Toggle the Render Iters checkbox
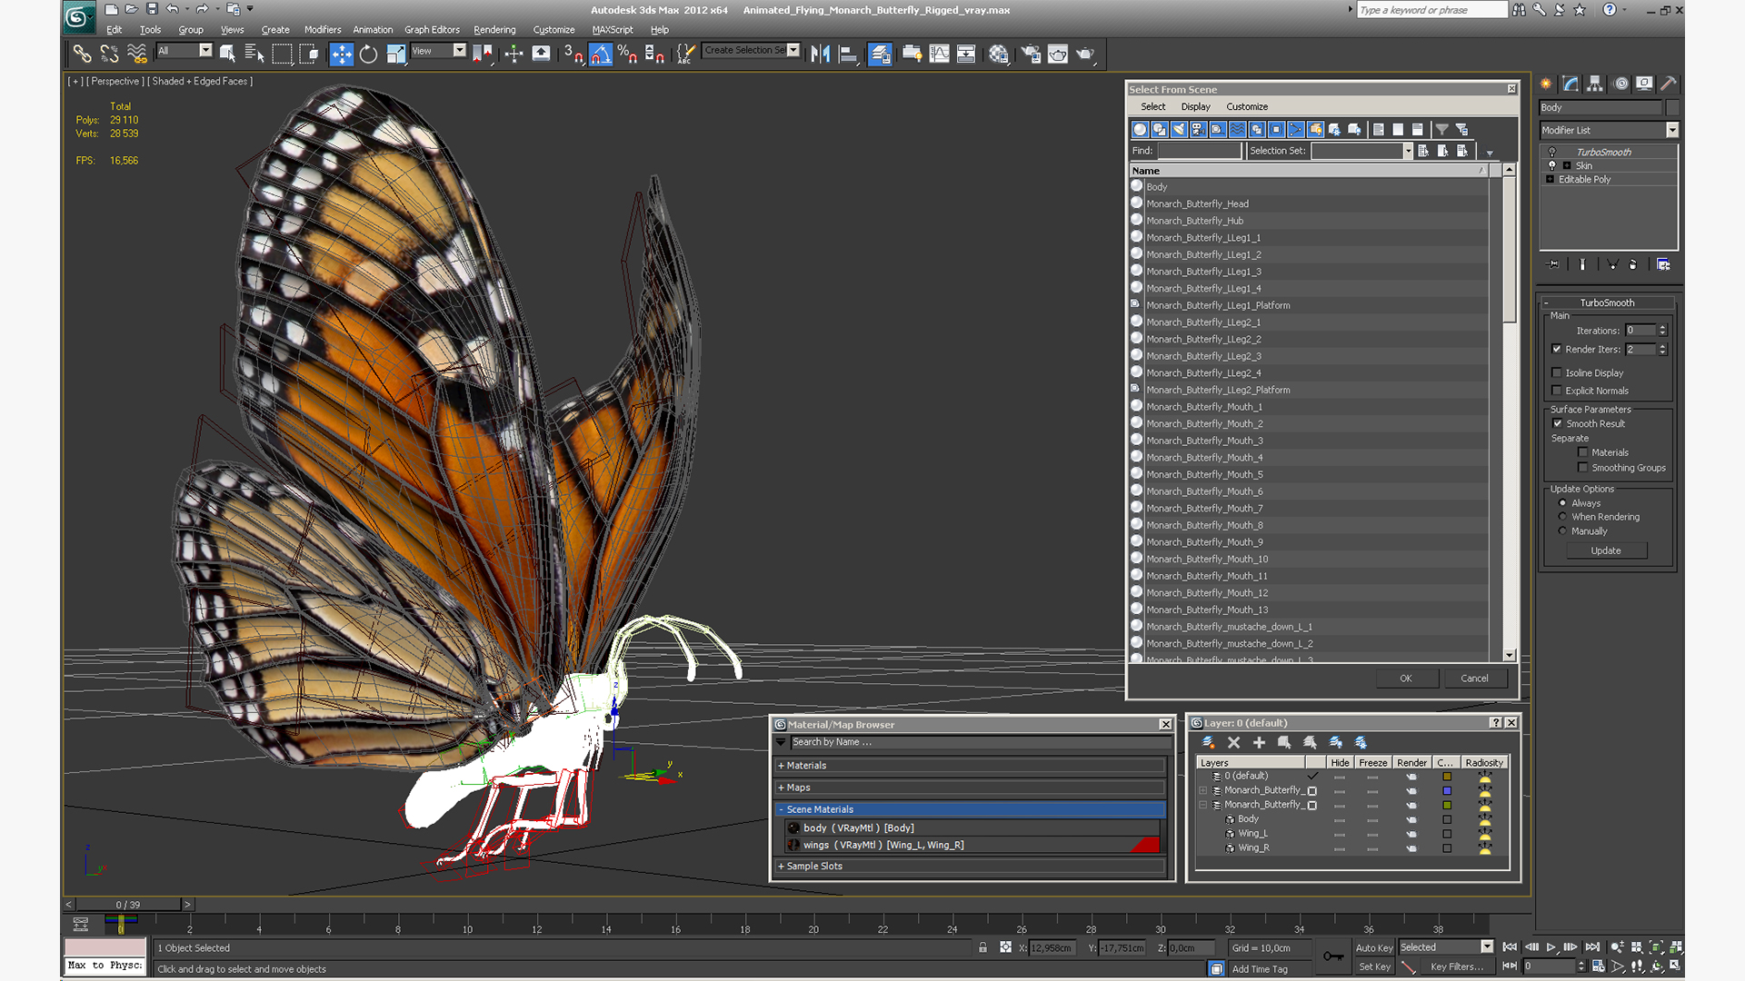This screenshot has height=981, width=1745. coord(1557,349)
